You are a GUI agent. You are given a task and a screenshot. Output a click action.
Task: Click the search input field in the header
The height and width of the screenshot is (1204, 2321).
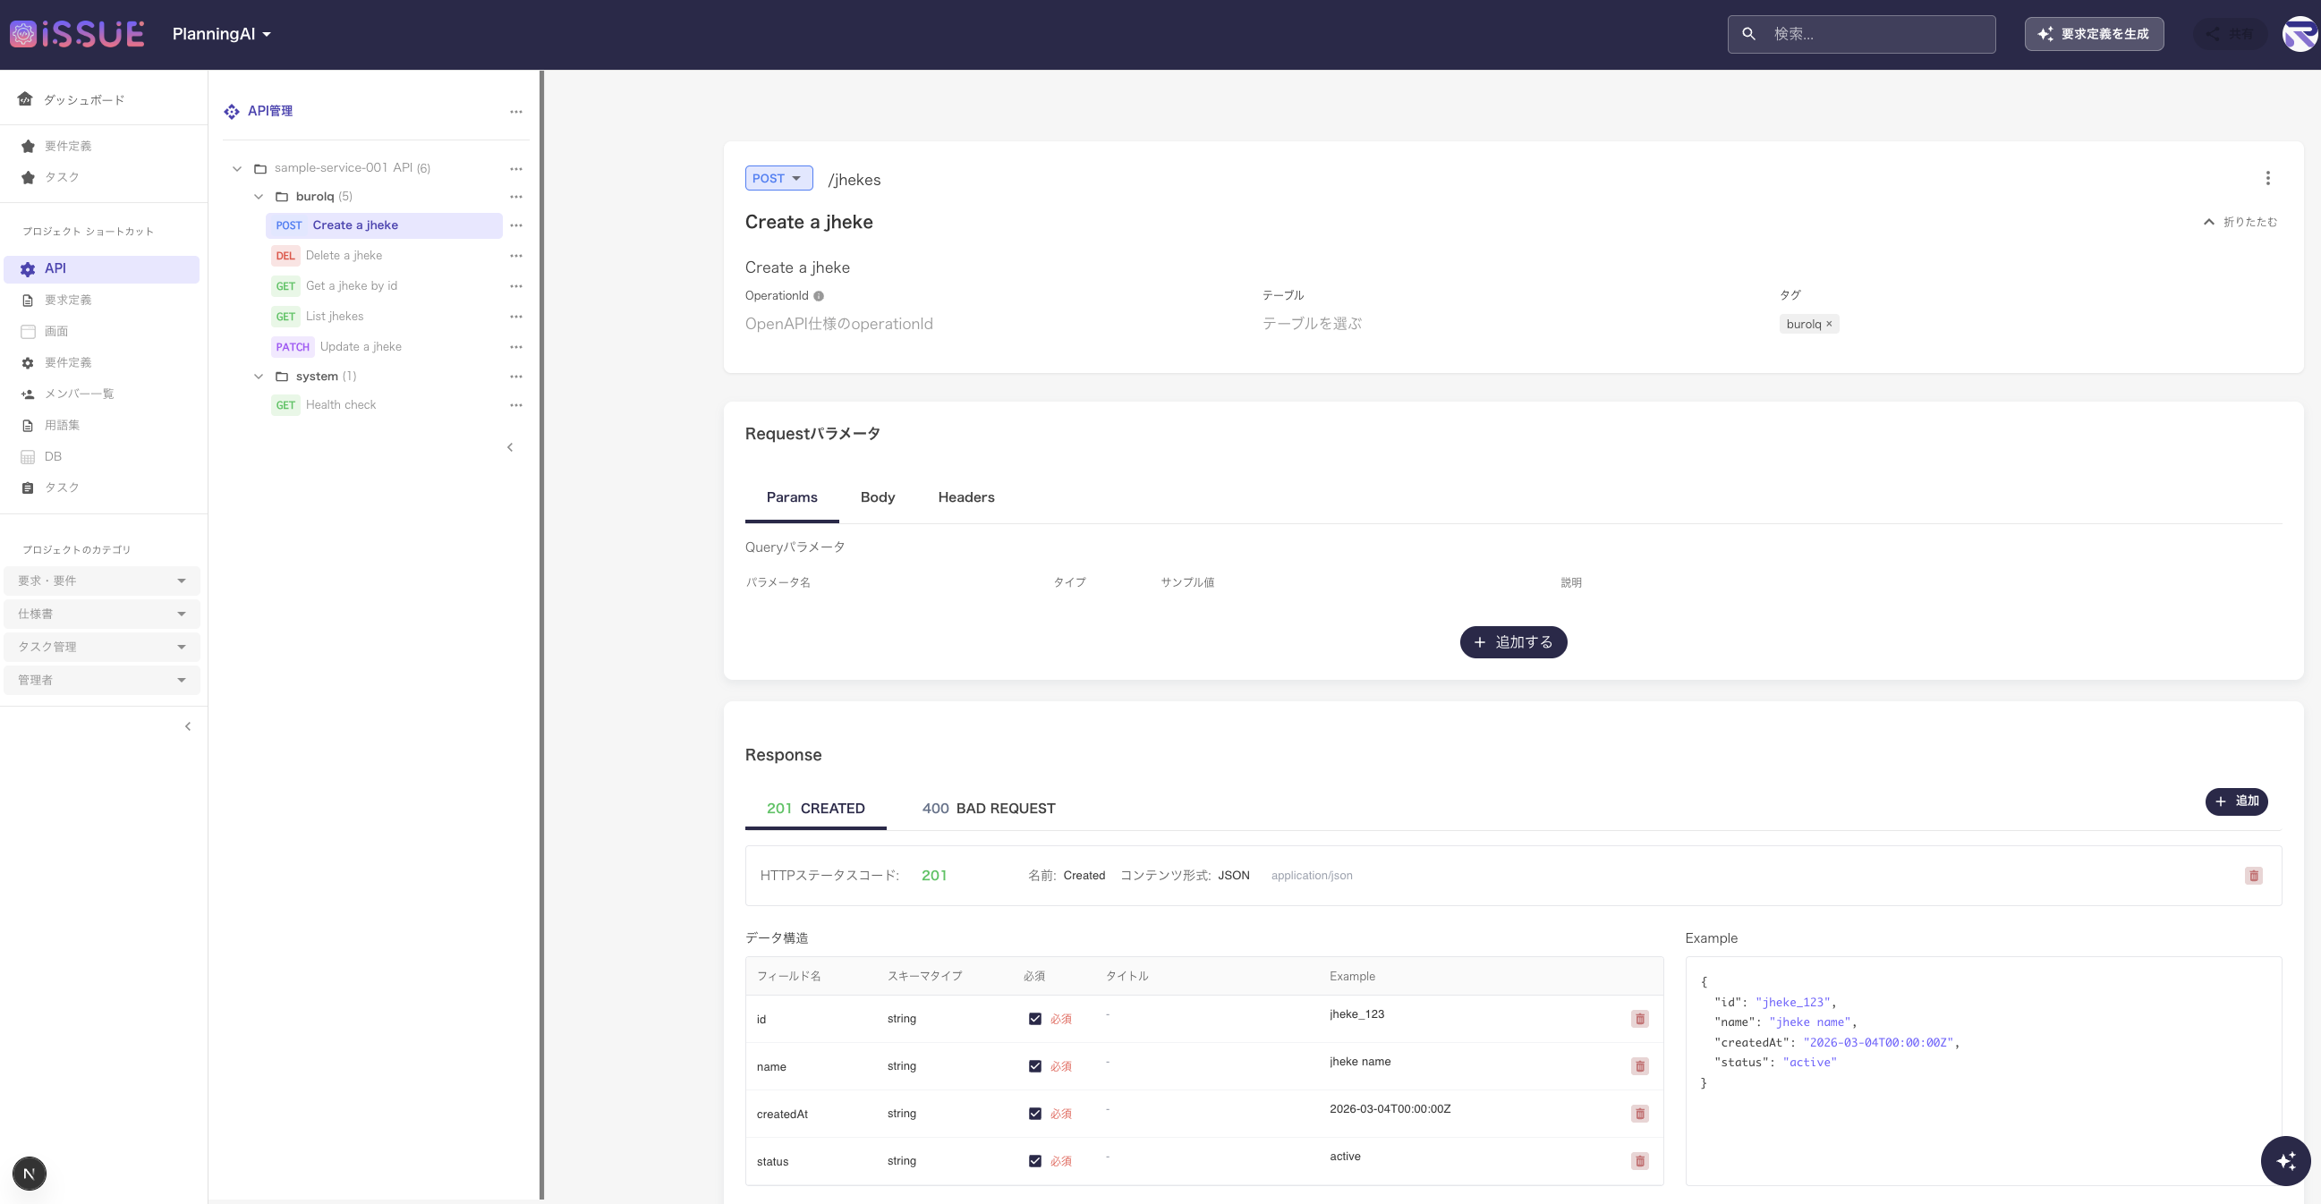click(x=1875, y=34)
